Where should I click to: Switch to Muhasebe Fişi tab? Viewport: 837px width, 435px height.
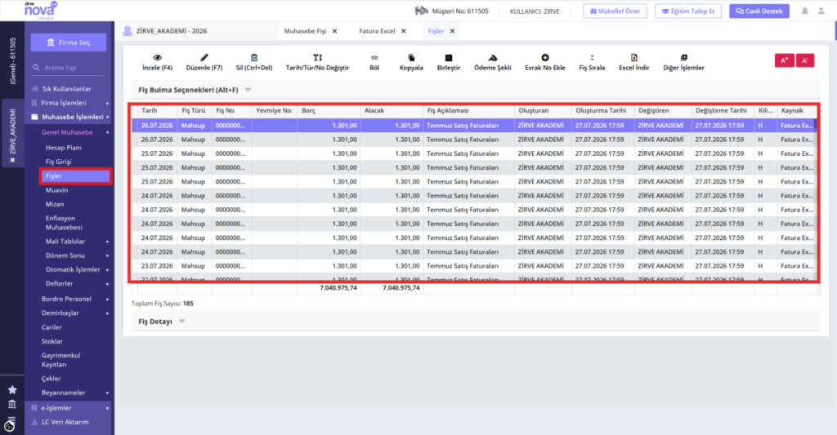(x=305, y=31)
